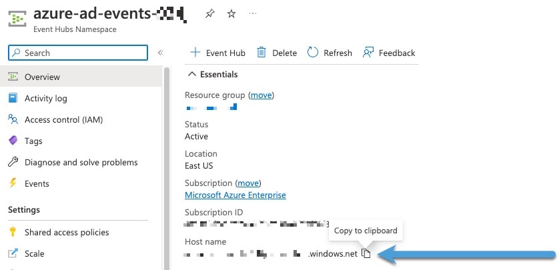Screen dimensions: 559x270
Task: Click the 'Location' label
Action: 201,153
